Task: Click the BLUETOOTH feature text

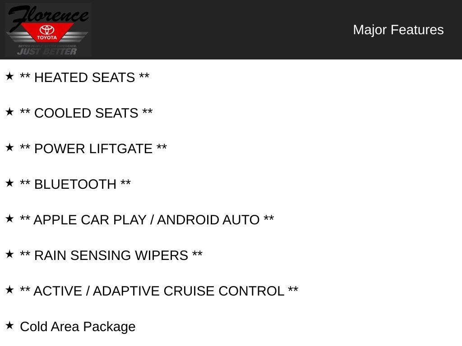Action: tap(75, 184)
